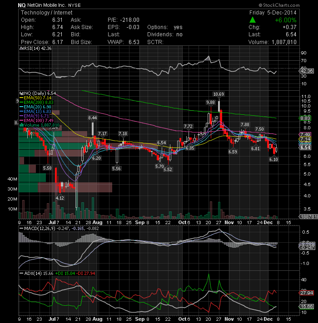Click the 7.18 price label

123,134
